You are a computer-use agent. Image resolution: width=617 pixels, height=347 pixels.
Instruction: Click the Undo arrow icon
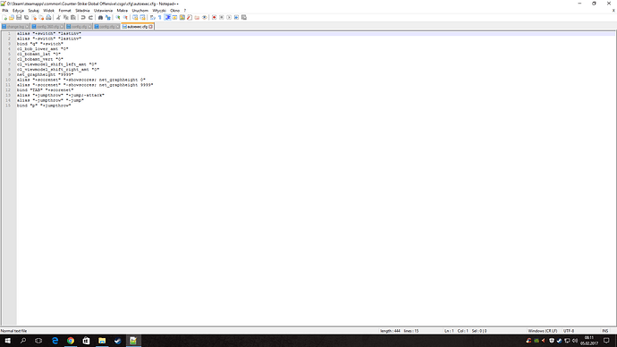click(83, 17)
